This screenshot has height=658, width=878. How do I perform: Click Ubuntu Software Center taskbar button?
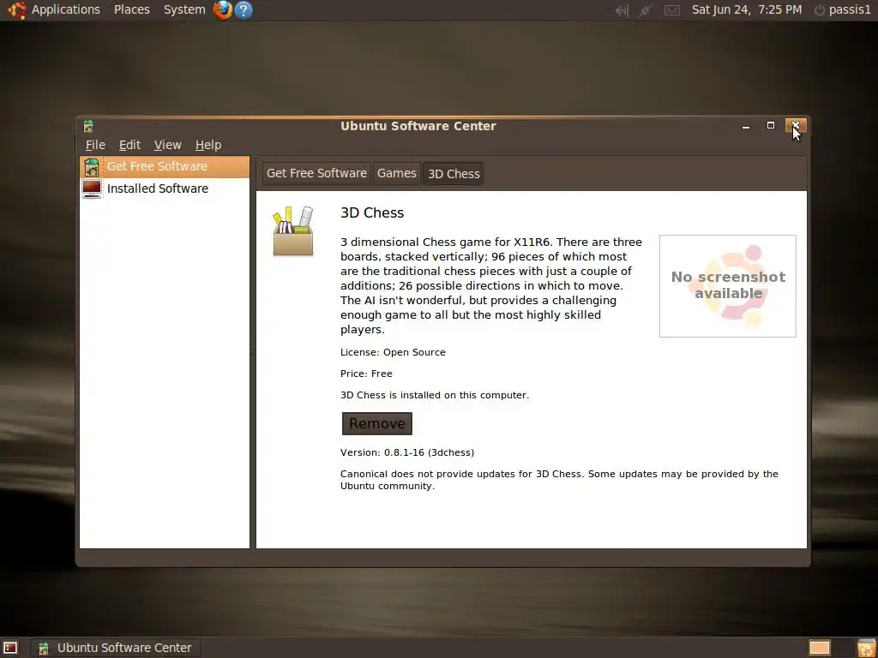pyautogui.click(x=115, y=648)
